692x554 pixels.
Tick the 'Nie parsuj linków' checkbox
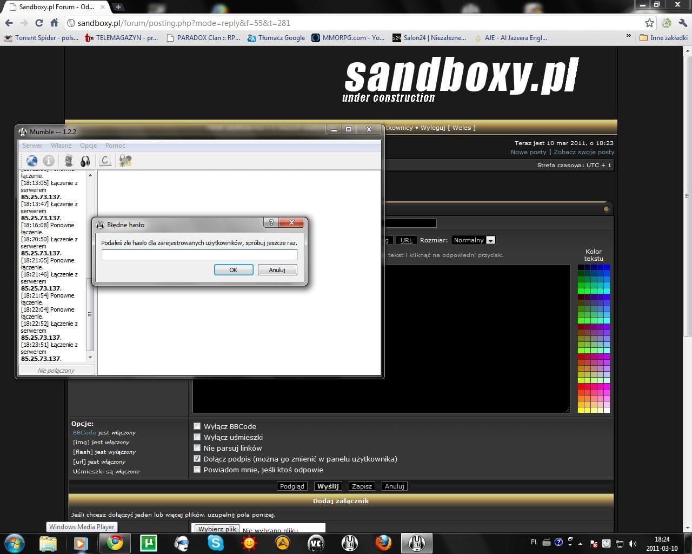click(x=197, y=448)
